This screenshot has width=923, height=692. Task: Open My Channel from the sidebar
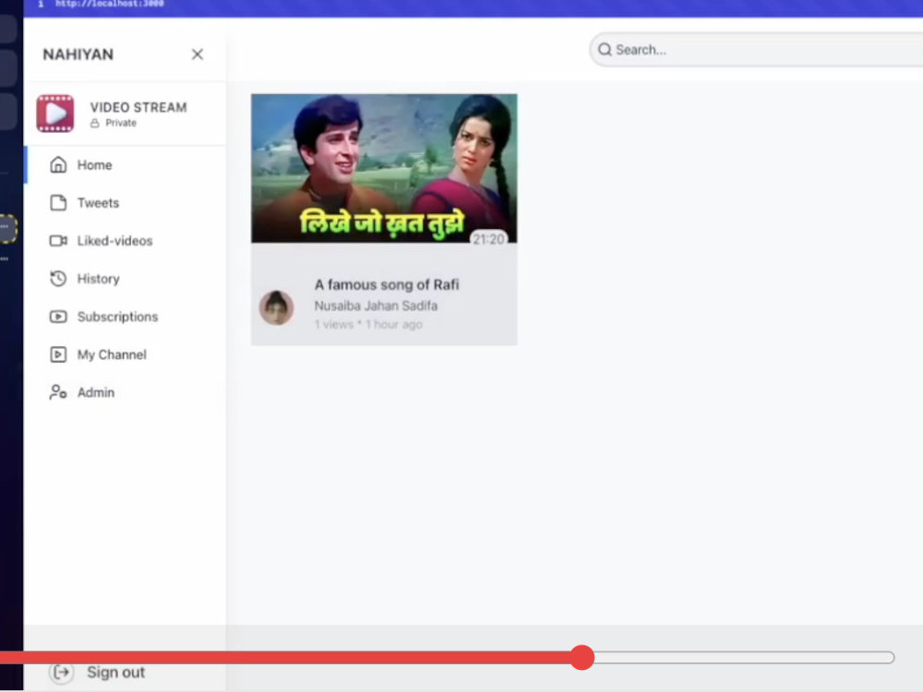coord(125,355)
